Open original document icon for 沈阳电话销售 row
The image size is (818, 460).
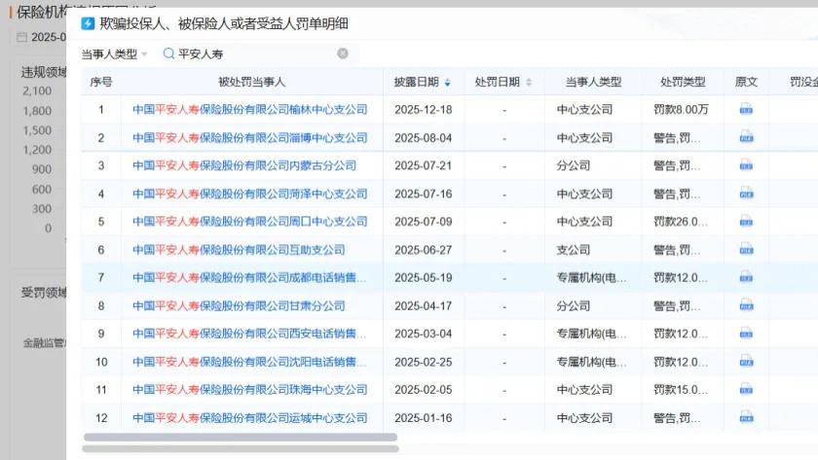[746, 362]
